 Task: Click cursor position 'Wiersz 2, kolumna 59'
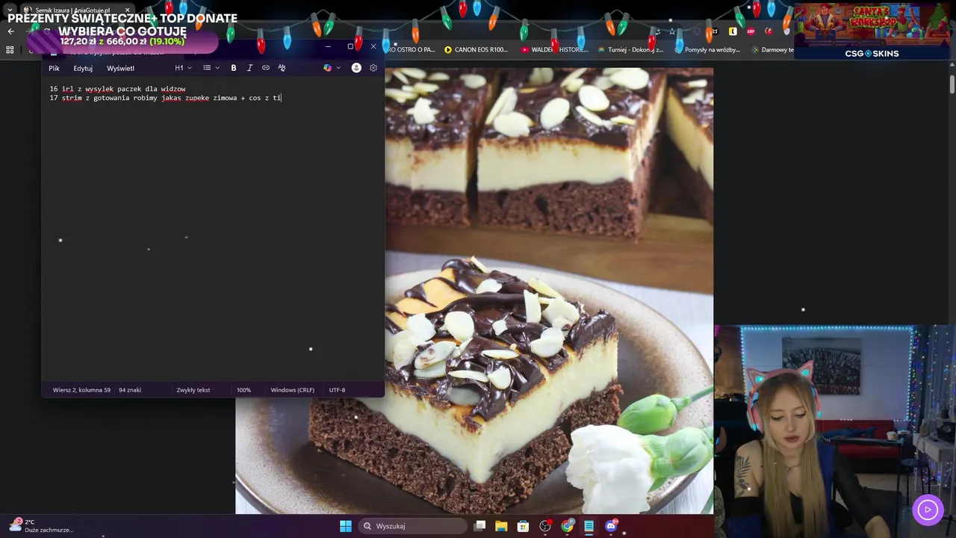[81, 390]
